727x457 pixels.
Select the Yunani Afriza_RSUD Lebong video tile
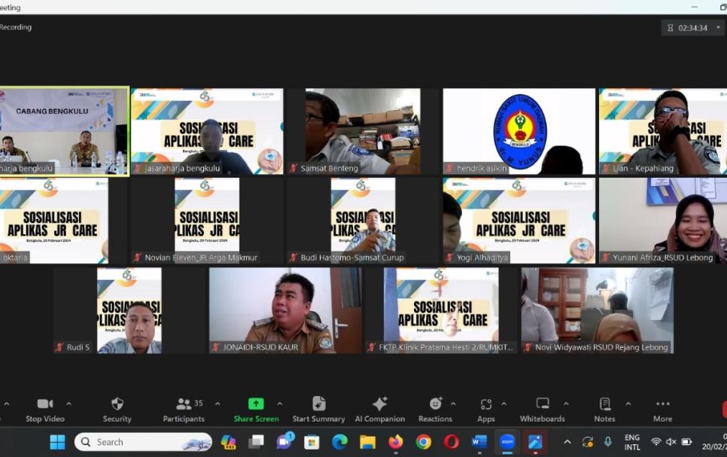tap(663, 221)
